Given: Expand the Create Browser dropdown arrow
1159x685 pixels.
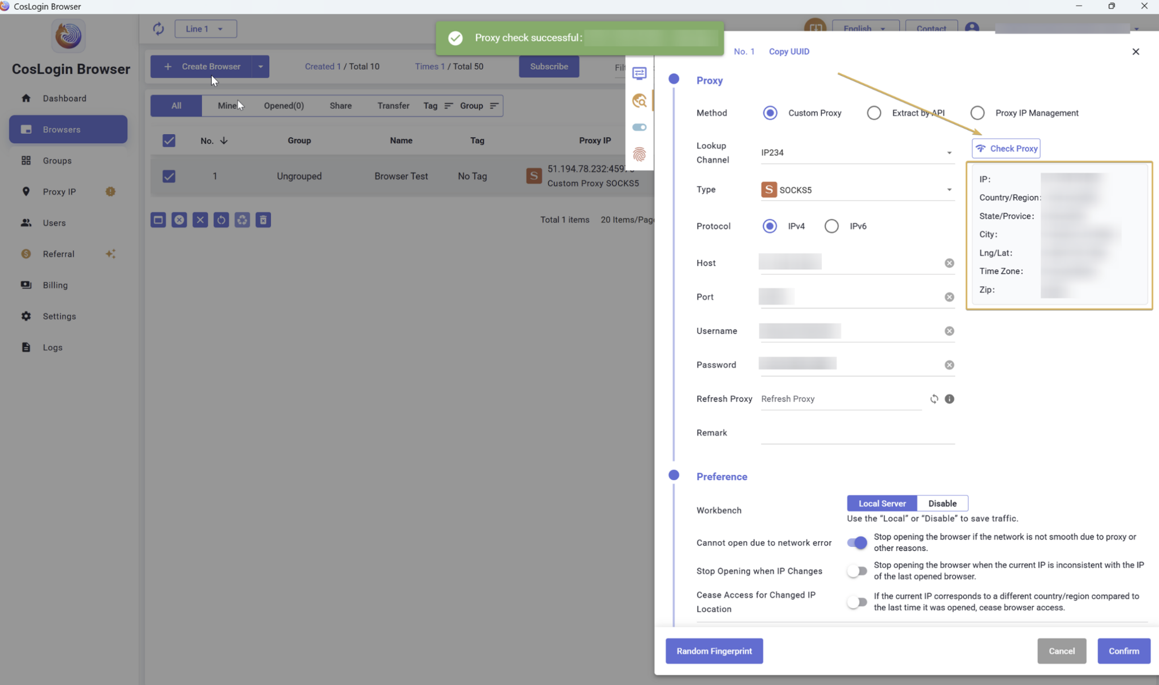Looking at the screenshot, I should pyautogui.click(x=260, y=66).
